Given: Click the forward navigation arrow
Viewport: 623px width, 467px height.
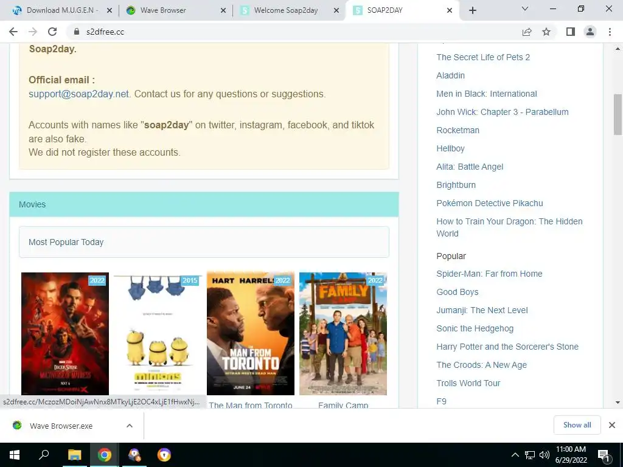Looking at the screenshot, I should [x=33, y=32].
